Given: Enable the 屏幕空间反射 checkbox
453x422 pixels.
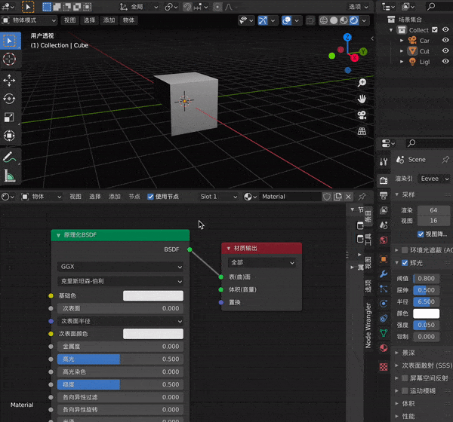Looking at the screenshot, I should point(405,378).
